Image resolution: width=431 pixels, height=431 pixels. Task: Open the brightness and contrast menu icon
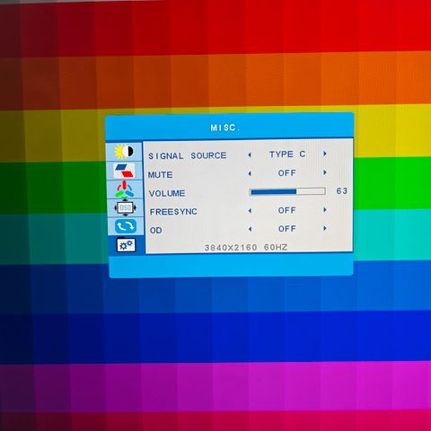tap(124, 152)
